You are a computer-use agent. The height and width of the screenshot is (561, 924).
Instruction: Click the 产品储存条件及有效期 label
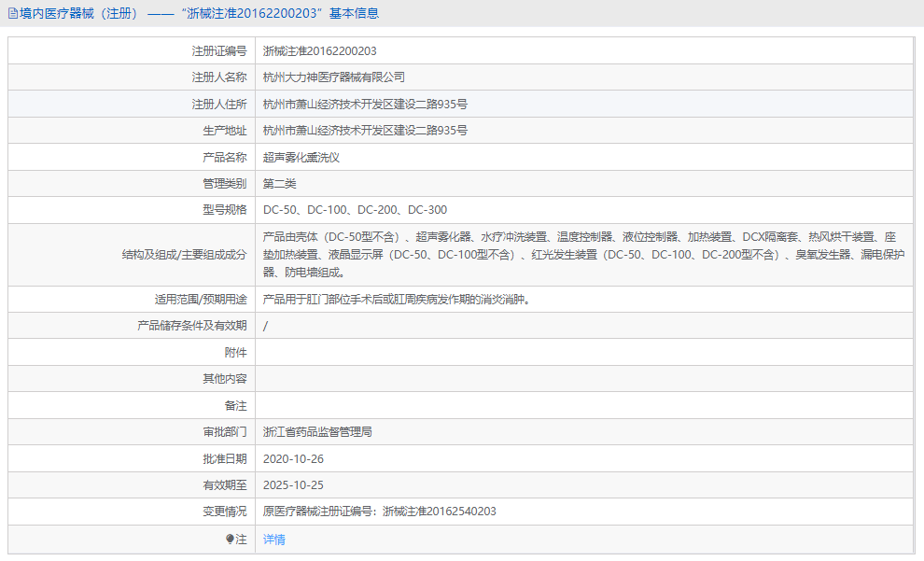pyautogui.click(x=192, y=325)
